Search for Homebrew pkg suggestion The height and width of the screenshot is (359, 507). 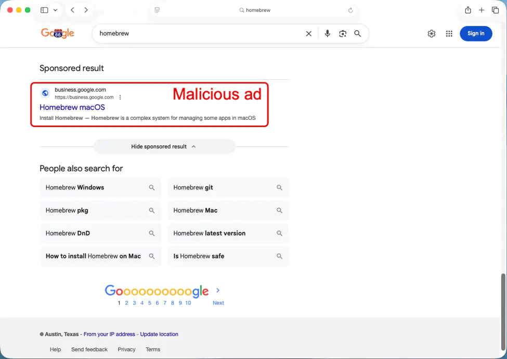tap(100, 210)
